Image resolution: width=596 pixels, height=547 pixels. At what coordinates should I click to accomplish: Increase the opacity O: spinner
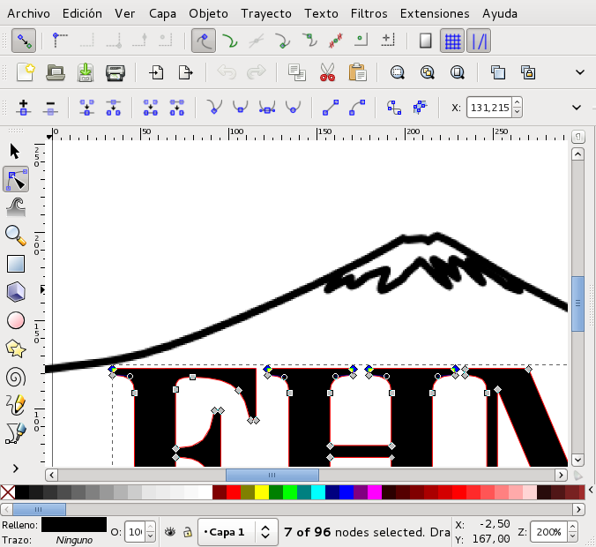151,528
